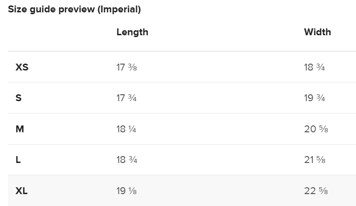Select the S width value 19 ¾

(x=314, y=98)
